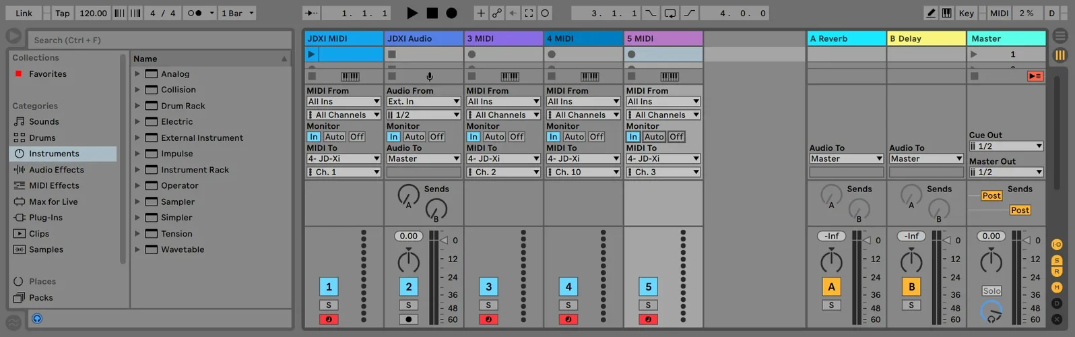Toggle the computer MIDI keyboard icon
The height and width of the screenshot is (337, 1075).
pyautogui.click(x=946, y=13)
